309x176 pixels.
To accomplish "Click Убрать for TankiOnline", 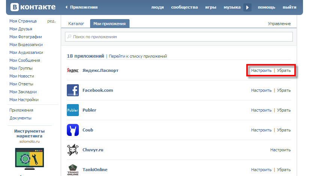I will [284, 170].
